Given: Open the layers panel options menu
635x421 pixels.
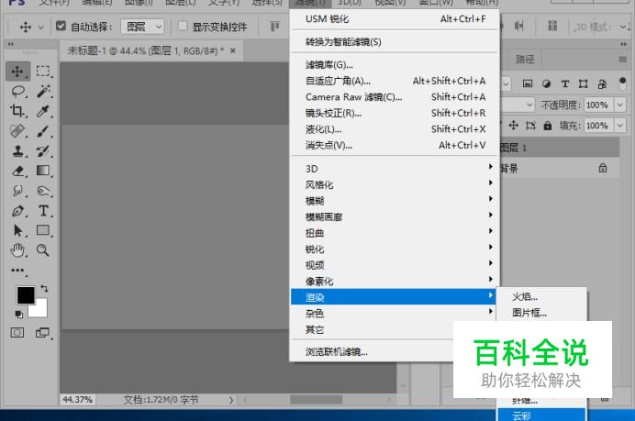Looking at the screenshot, I should (622, 60).
